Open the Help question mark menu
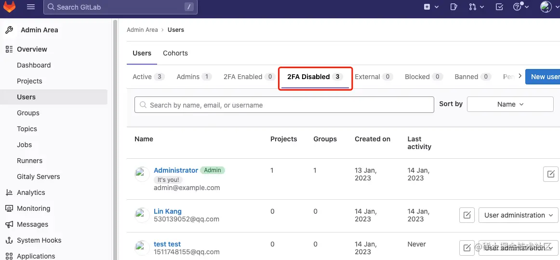Viewport: 560px width, 260px height. [521, 7]
